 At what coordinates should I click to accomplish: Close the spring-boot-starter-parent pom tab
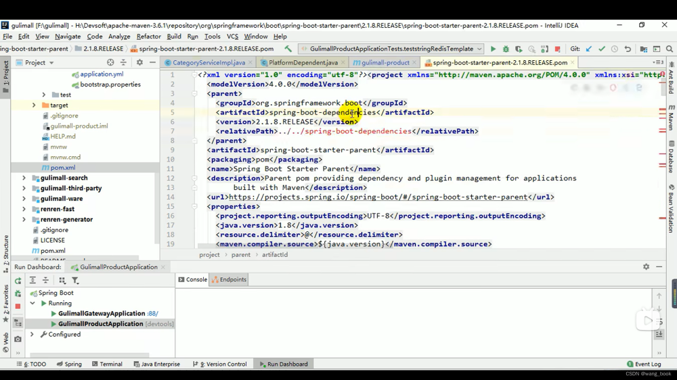[x=573, y=62]
